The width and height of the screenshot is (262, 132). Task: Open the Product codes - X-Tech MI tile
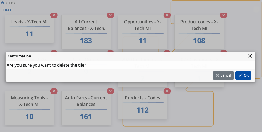199,32
